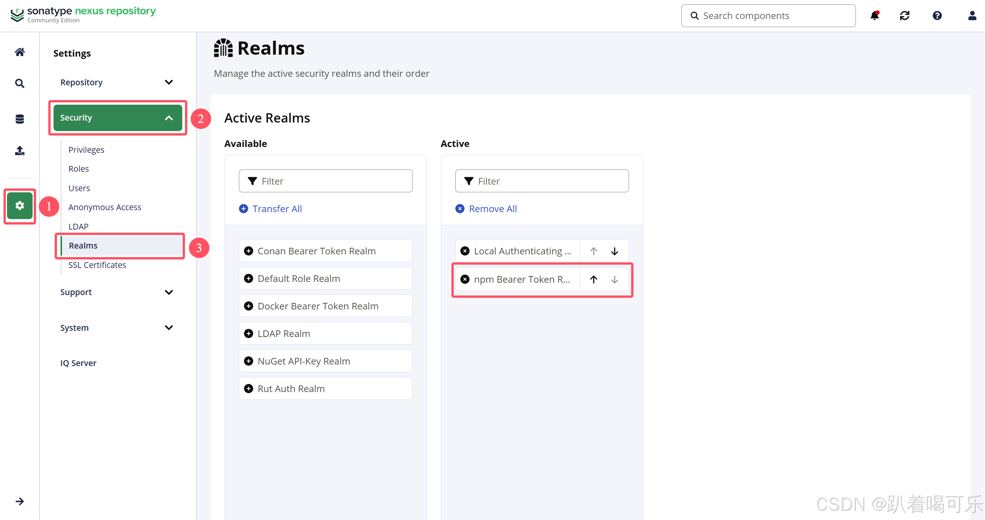Image resolution: width=985 pixels, height=520 pixels.
Task: Open Roles under Security
Action: [x=79, y=169]
